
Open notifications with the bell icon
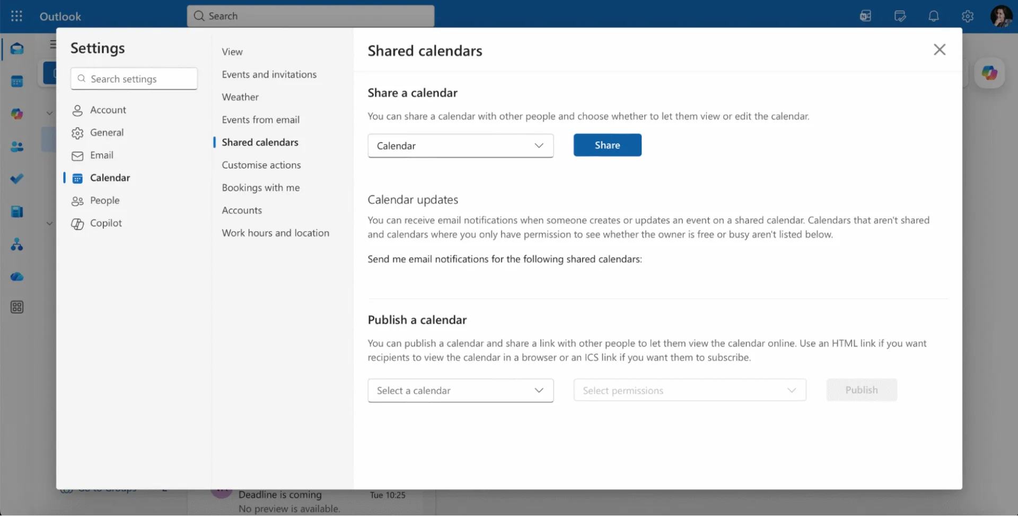934,16
